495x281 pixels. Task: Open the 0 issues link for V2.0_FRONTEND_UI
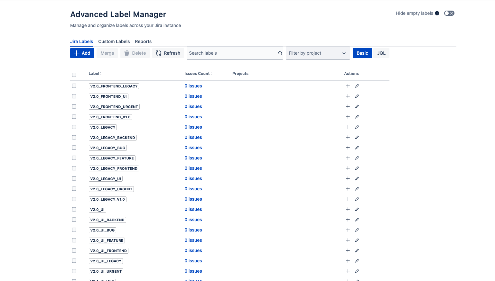[193, 96]
